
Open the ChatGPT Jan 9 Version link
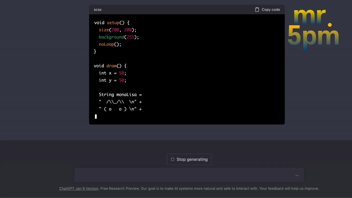click(79, 189)
